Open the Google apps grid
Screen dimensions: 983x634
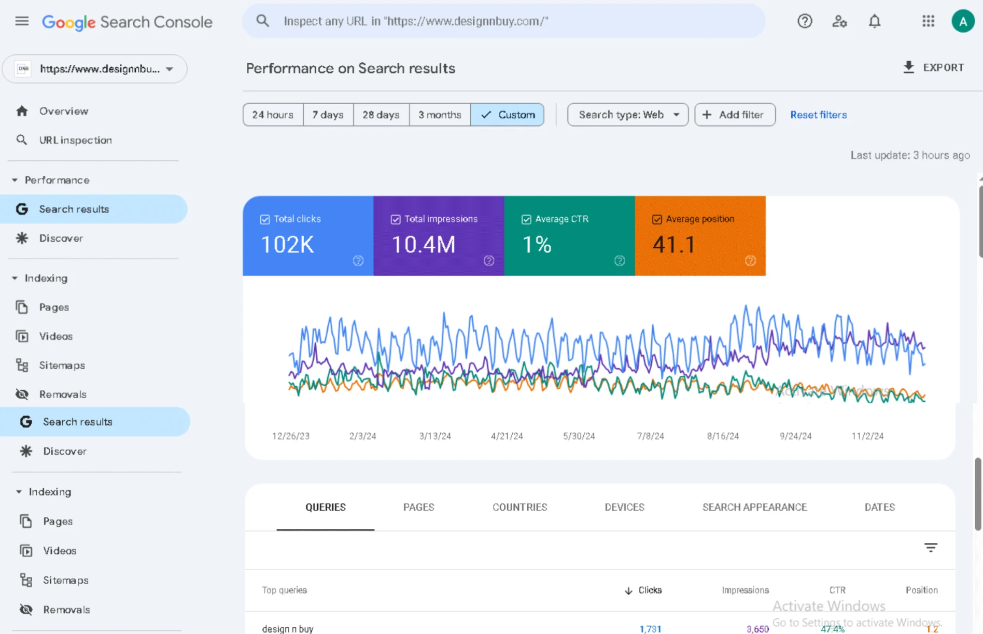[928, 21]
